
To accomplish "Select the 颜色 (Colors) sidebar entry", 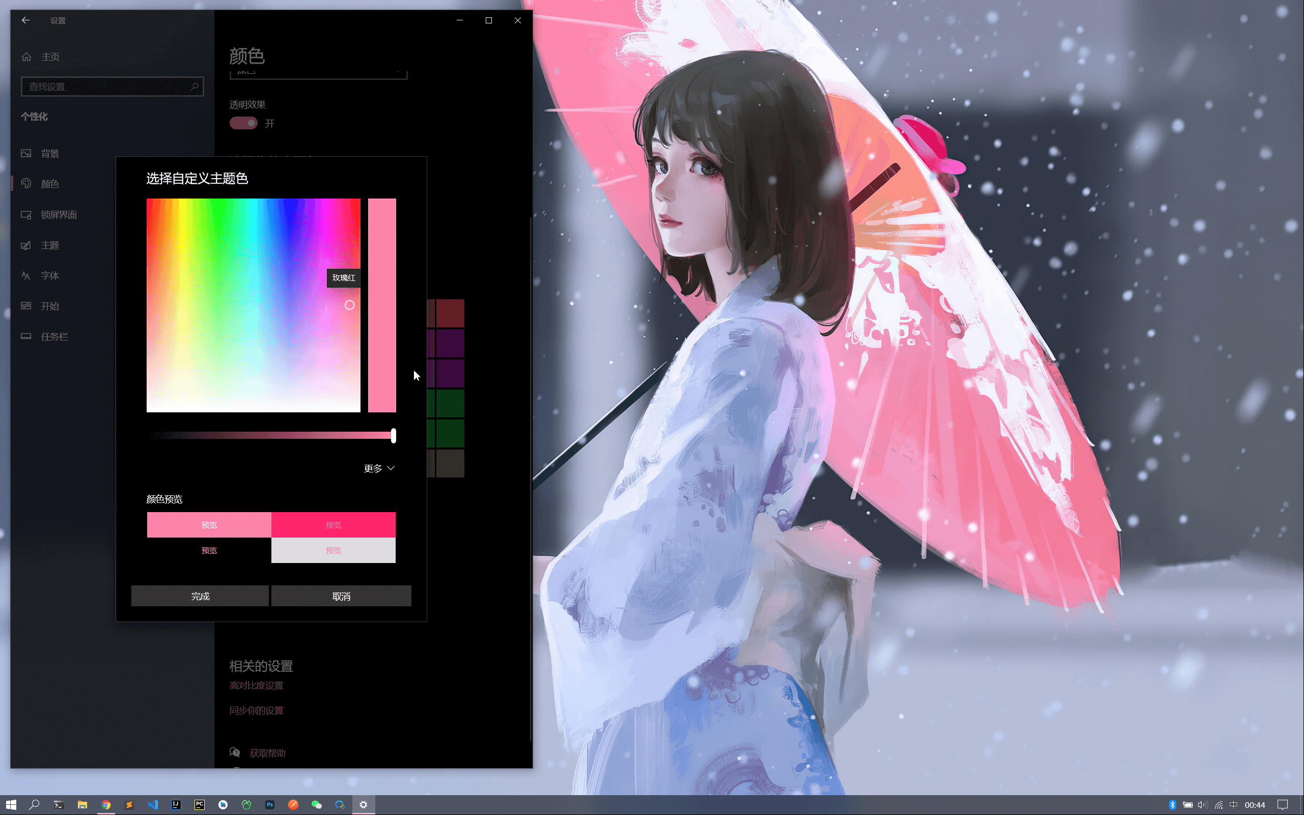I will [x=50, y=183].
